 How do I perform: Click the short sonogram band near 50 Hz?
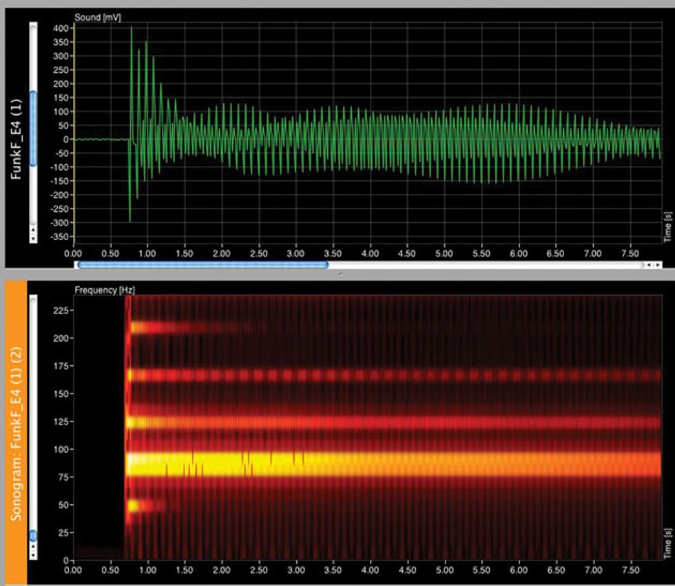tap(141, 506)
